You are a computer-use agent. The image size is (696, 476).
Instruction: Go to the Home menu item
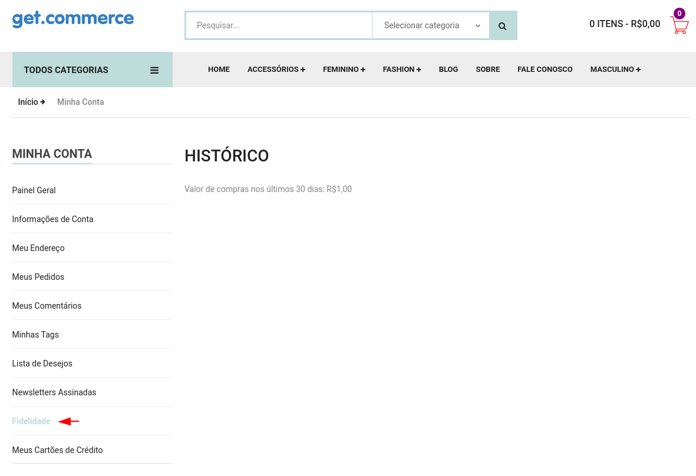click(219, 70)
